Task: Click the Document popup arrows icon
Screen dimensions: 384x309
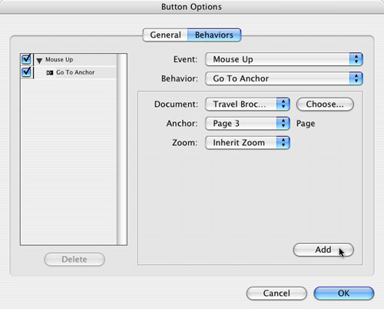Action: pos(283,104)
